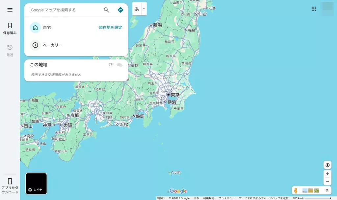This screenshot has height=200, width=337.
Task: Click the あ input mode button
Action: tap(137, 9)
